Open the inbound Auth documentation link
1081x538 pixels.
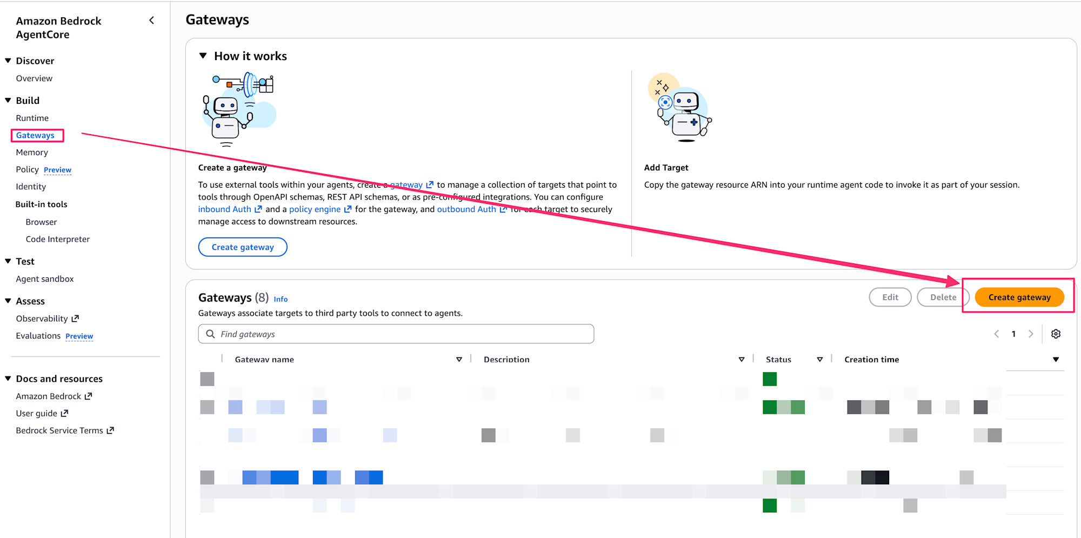pyautogui.click(x=225, y=209)
